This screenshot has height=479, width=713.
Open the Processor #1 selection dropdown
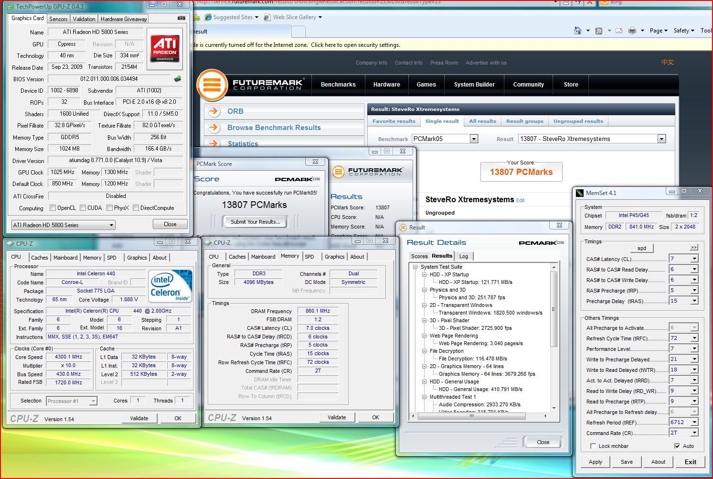tap(72, 401)
